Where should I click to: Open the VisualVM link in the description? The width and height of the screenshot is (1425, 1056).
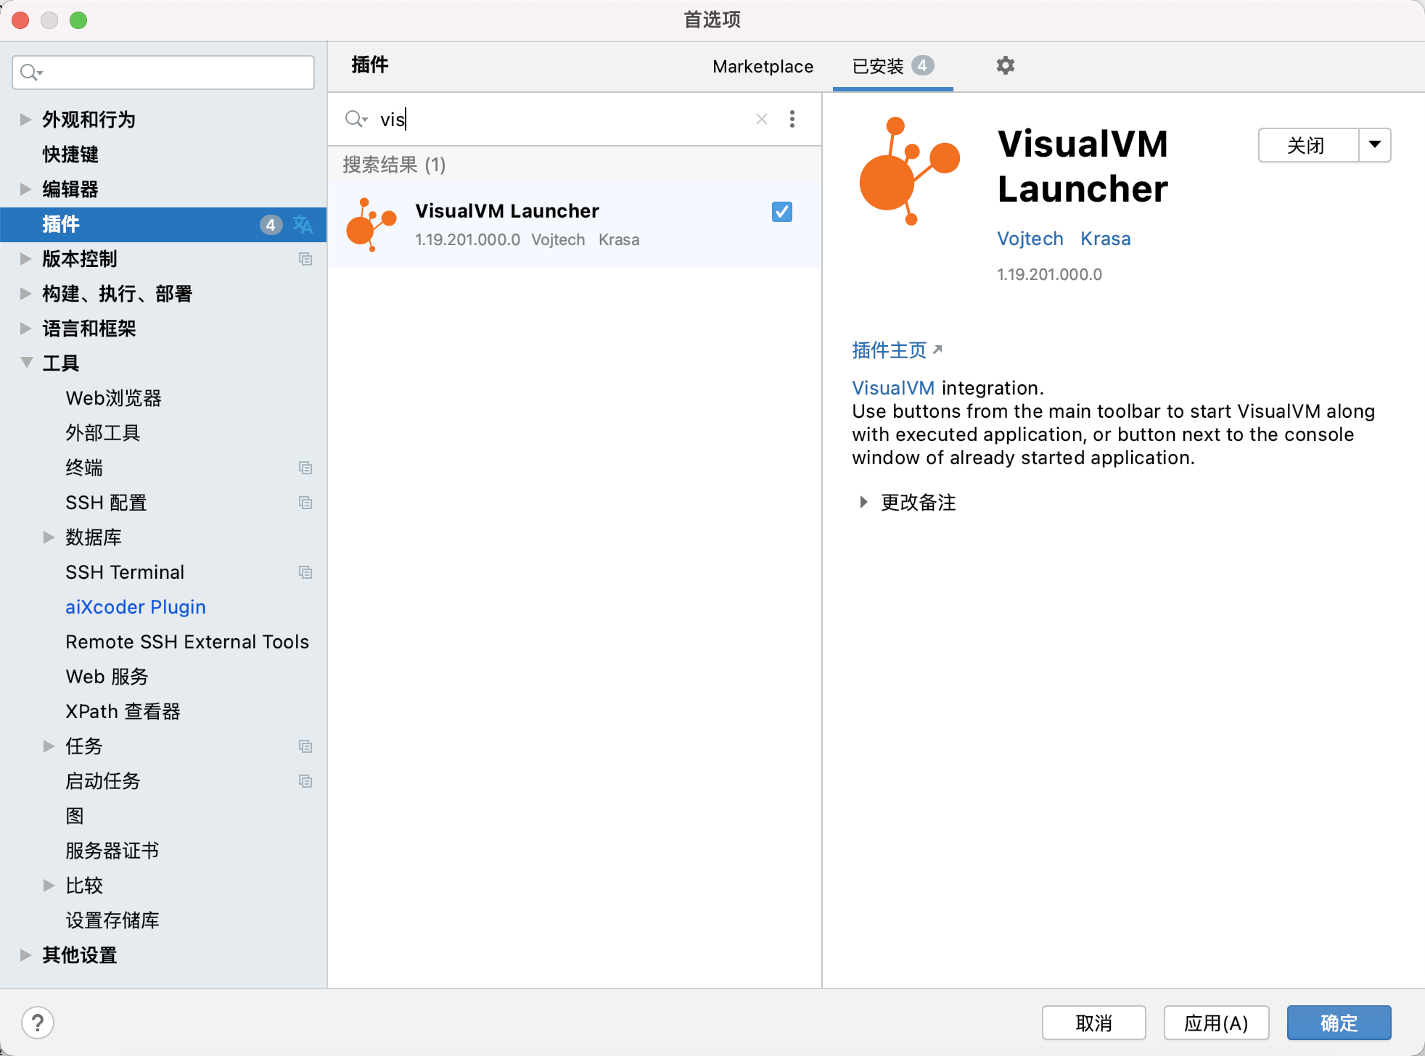pyautogui.click(x=893, y=388)
